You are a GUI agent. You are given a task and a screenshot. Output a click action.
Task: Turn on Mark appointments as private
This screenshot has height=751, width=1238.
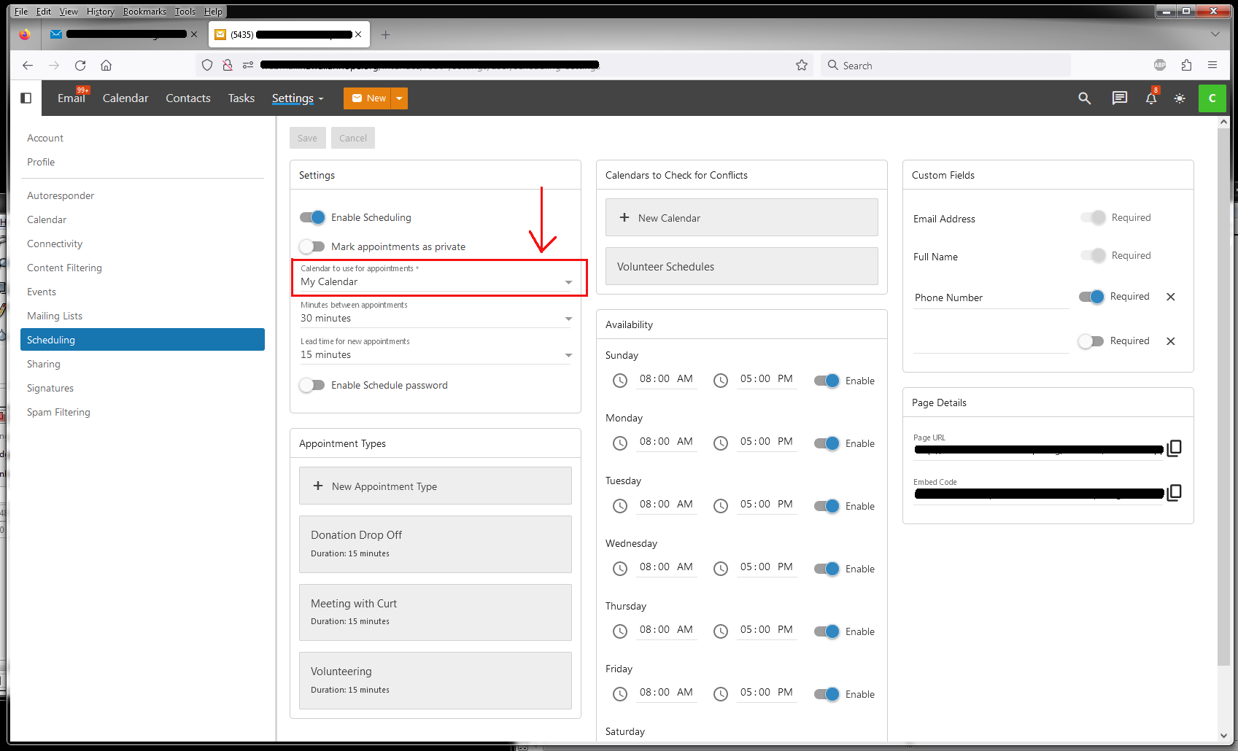coord(312,246)
